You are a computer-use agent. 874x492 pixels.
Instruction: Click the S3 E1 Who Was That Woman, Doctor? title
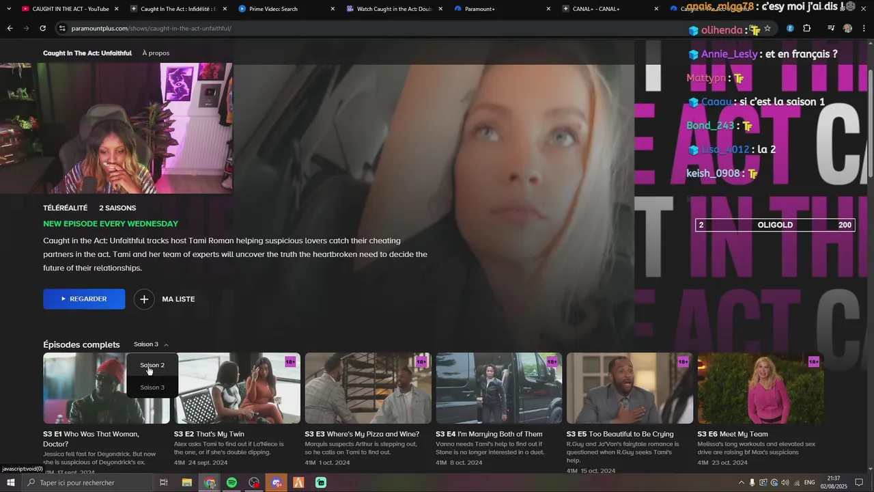click(x=91, y=439)
